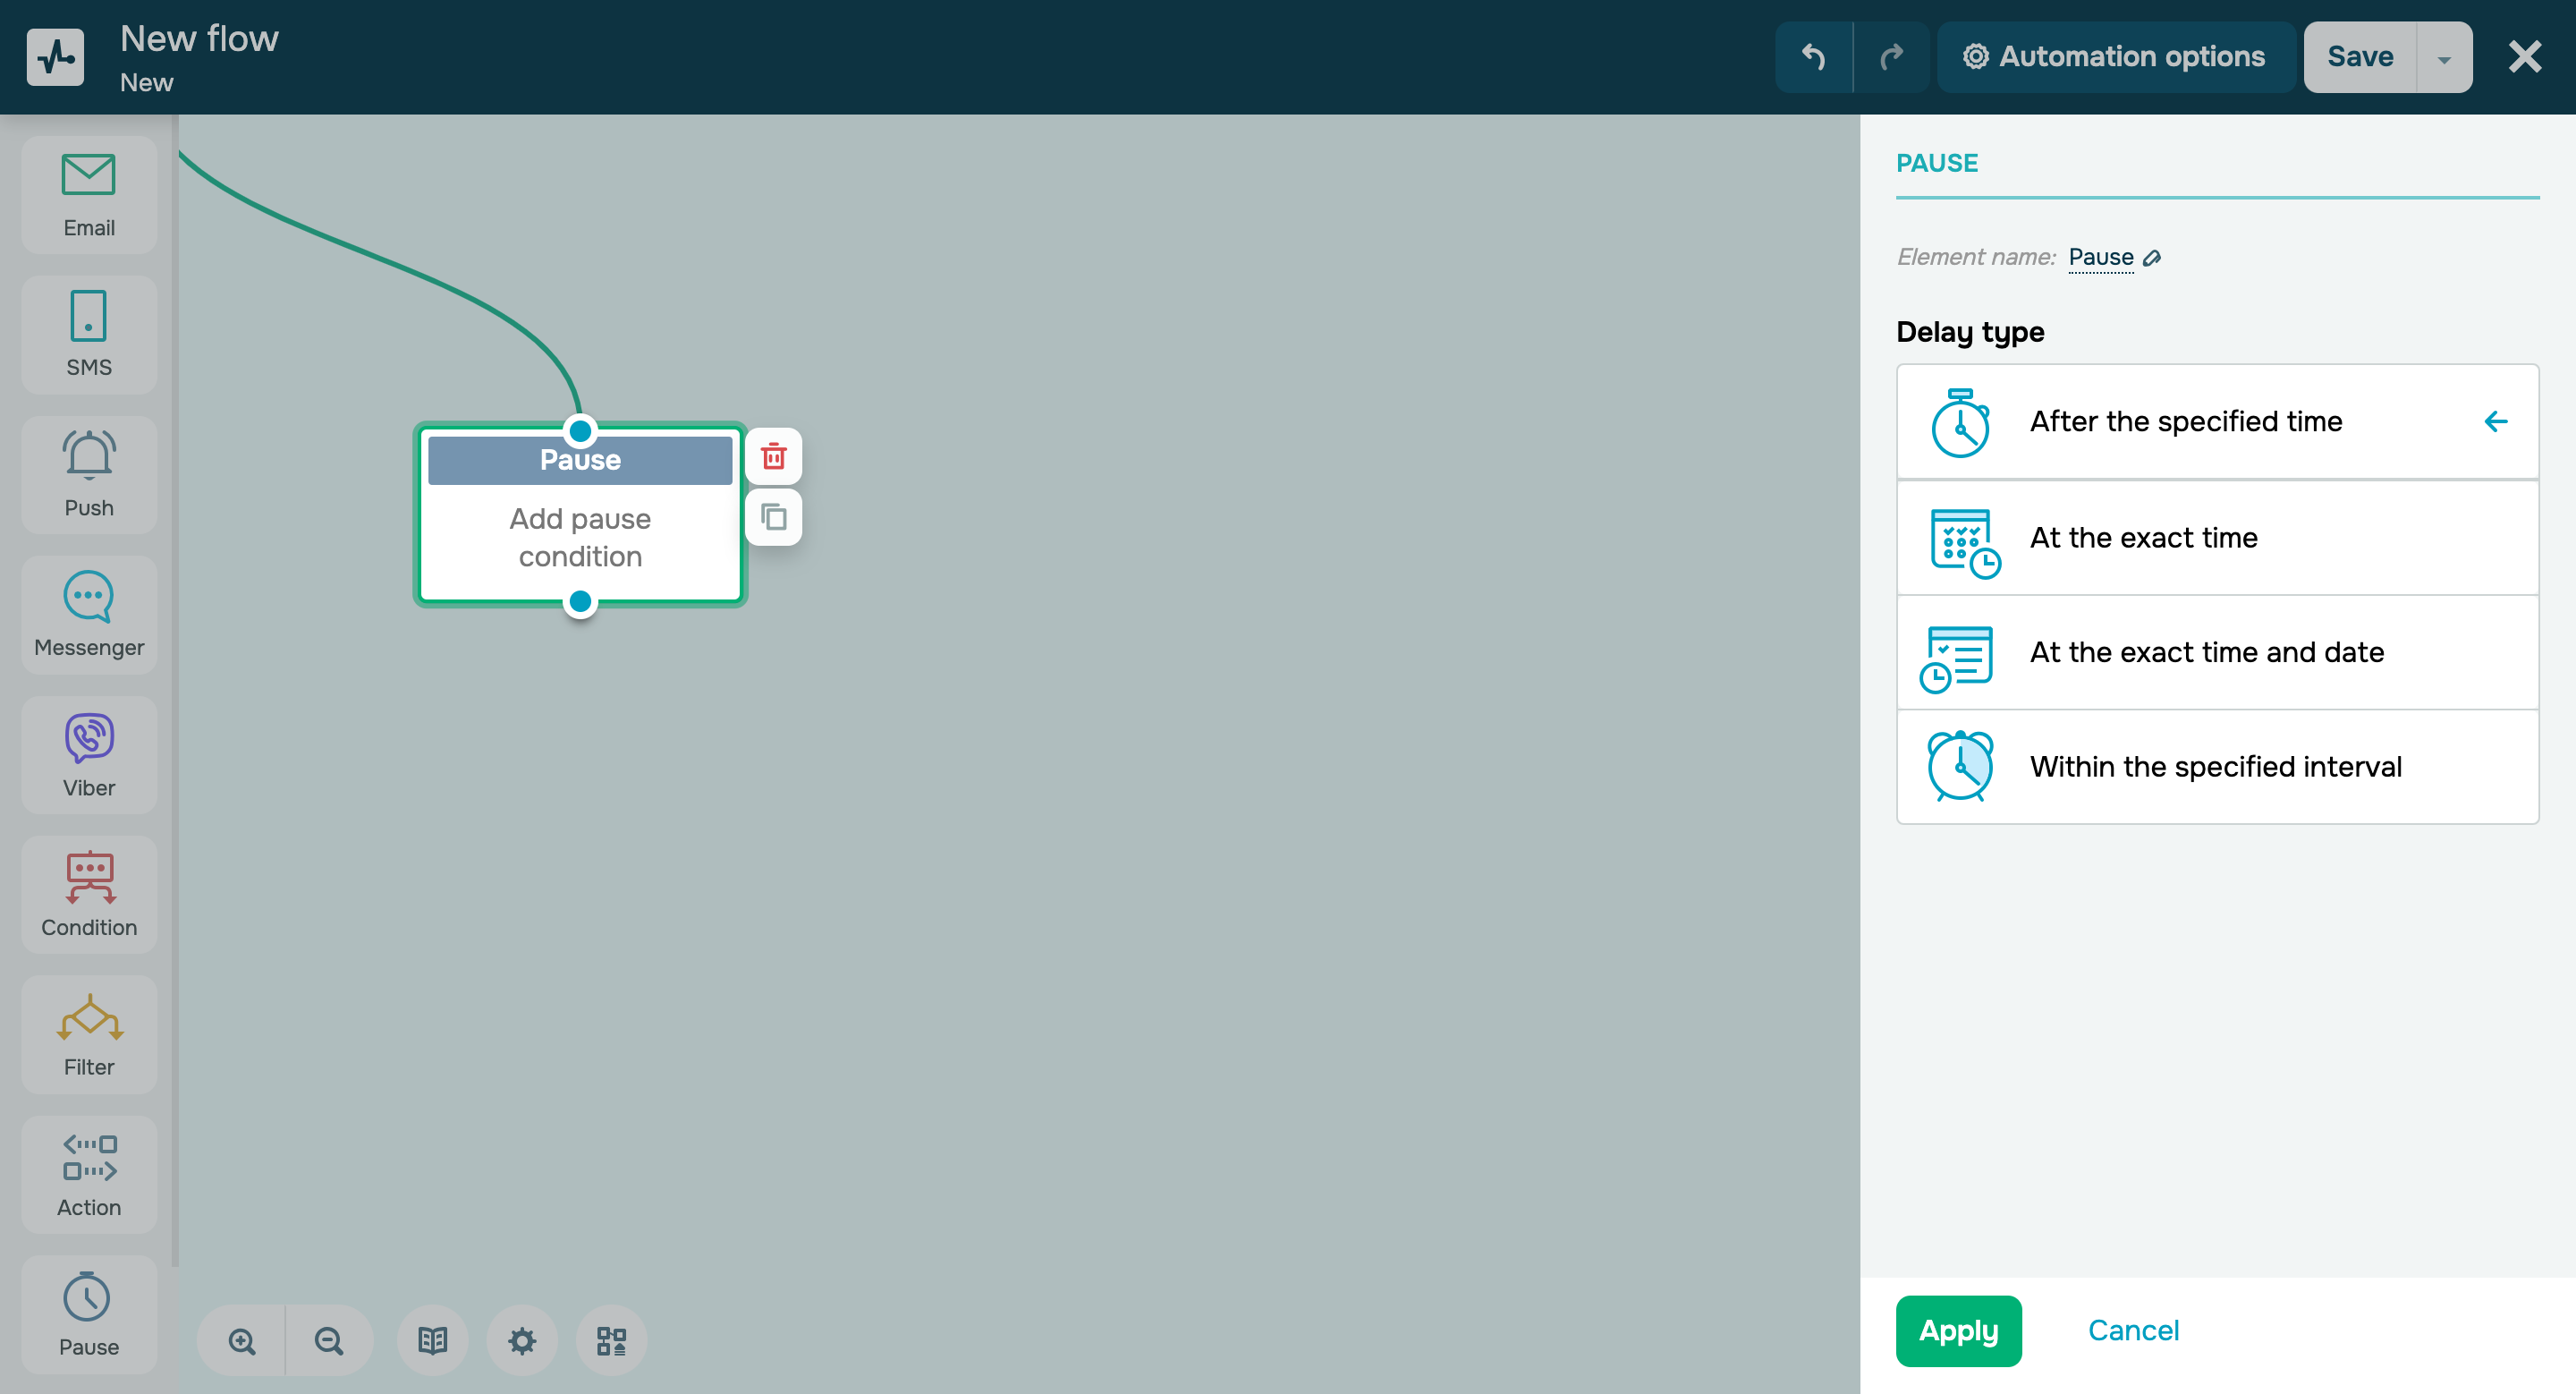Viewport: 2576px width, 1394px height.
Task: Select the Condition element
Action: point(88,893)
